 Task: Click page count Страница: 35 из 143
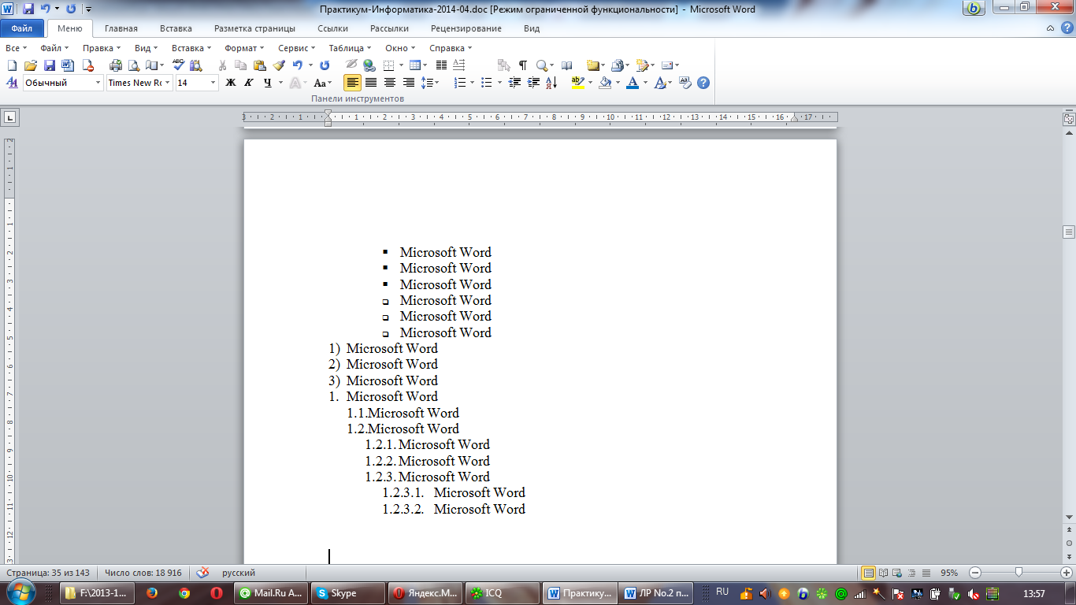[48, 573]
